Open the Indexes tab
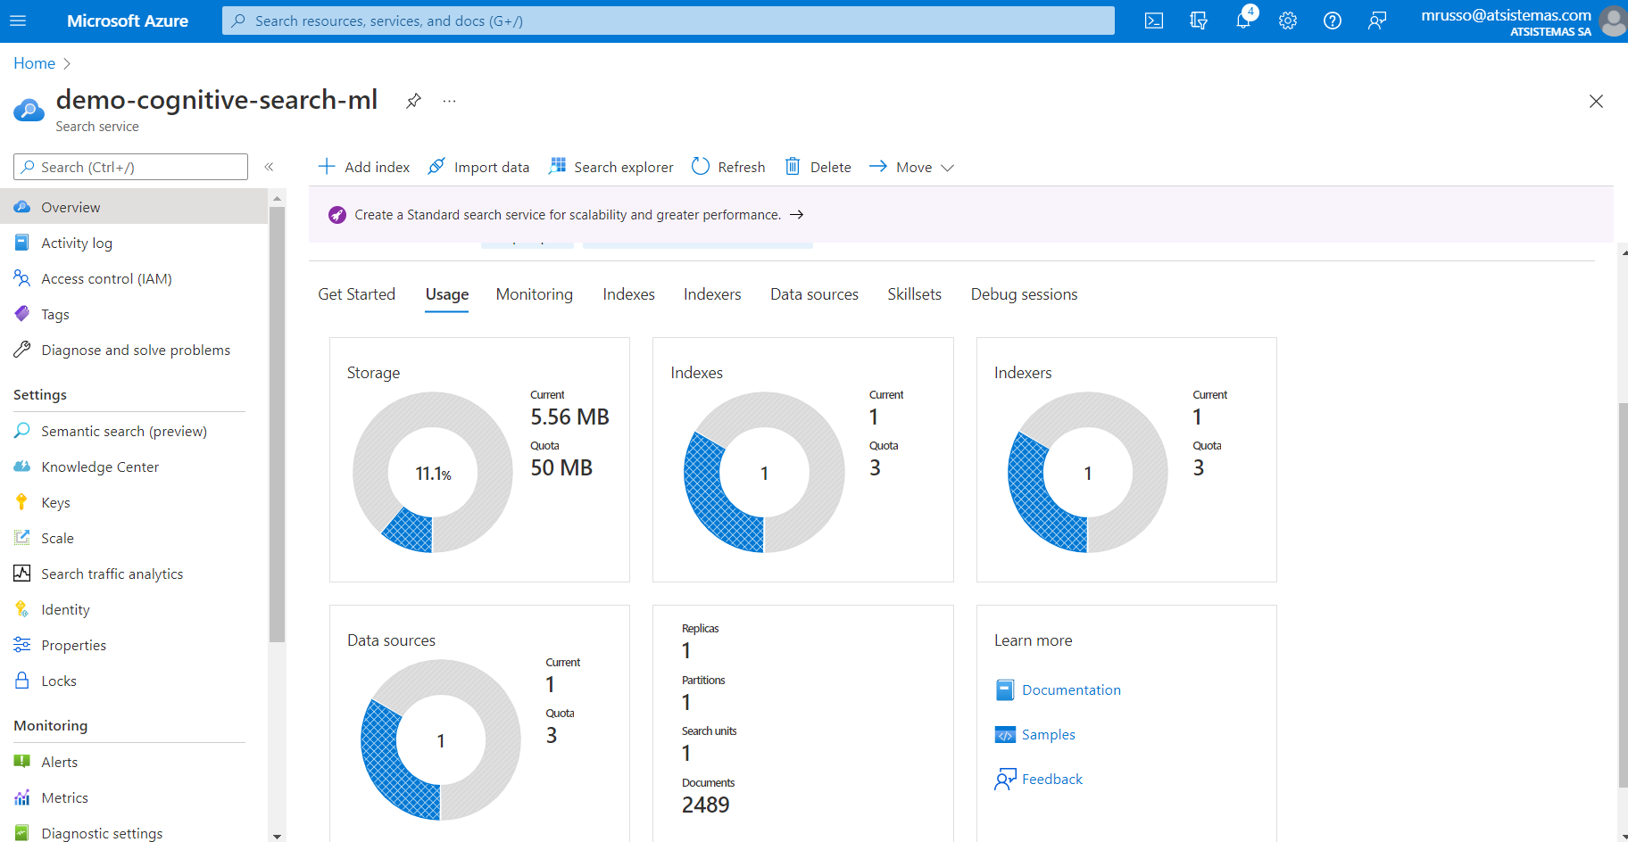Viewport: 1628px width, 842px height. pos(628,294)
